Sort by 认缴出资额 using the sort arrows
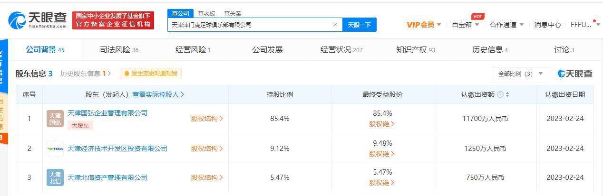 pyautogui.click(x=507, y=94)
